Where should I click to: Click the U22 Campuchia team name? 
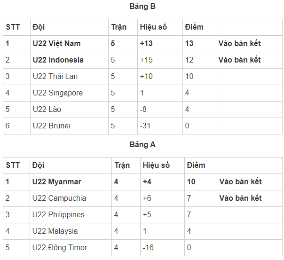pos(59,198)
